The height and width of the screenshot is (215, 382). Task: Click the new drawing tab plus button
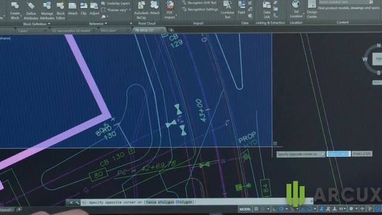pyautogui.click(x=171, y=30)
